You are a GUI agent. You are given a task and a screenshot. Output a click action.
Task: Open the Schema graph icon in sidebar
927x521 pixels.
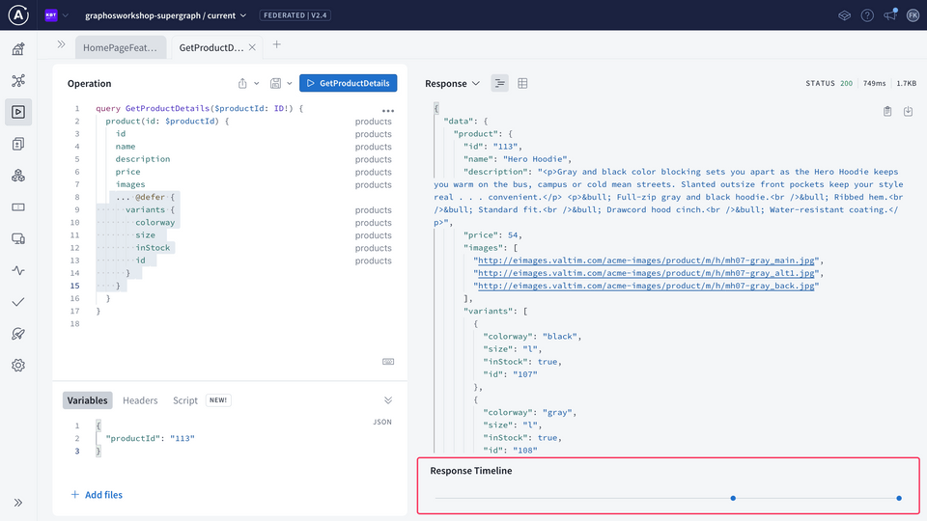pyautogui.click(x=18, y=80)
